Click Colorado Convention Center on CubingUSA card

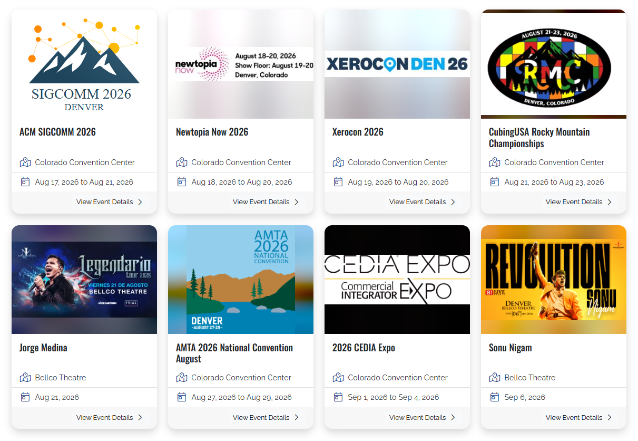(554, 162)
